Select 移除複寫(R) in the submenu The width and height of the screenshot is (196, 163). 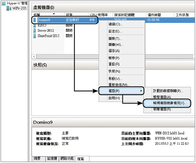[x=162, y=109]
